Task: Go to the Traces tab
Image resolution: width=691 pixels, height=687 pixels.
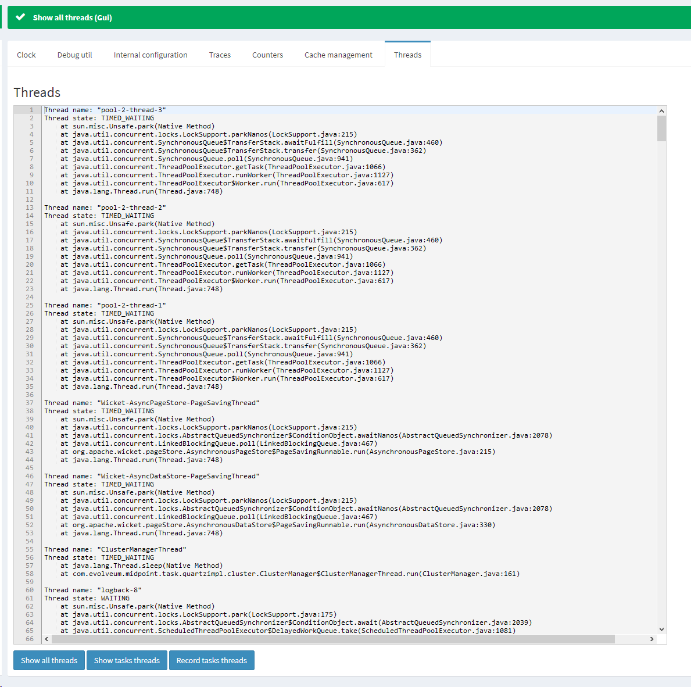Action: pos(220,55)
